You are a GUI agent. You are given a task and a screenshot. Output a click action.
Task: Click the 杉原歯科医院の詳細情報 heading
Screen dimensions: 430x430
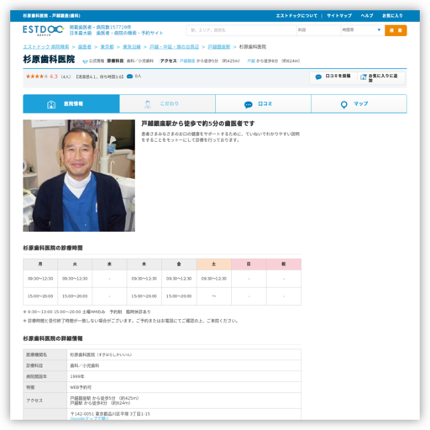[53, 338]
